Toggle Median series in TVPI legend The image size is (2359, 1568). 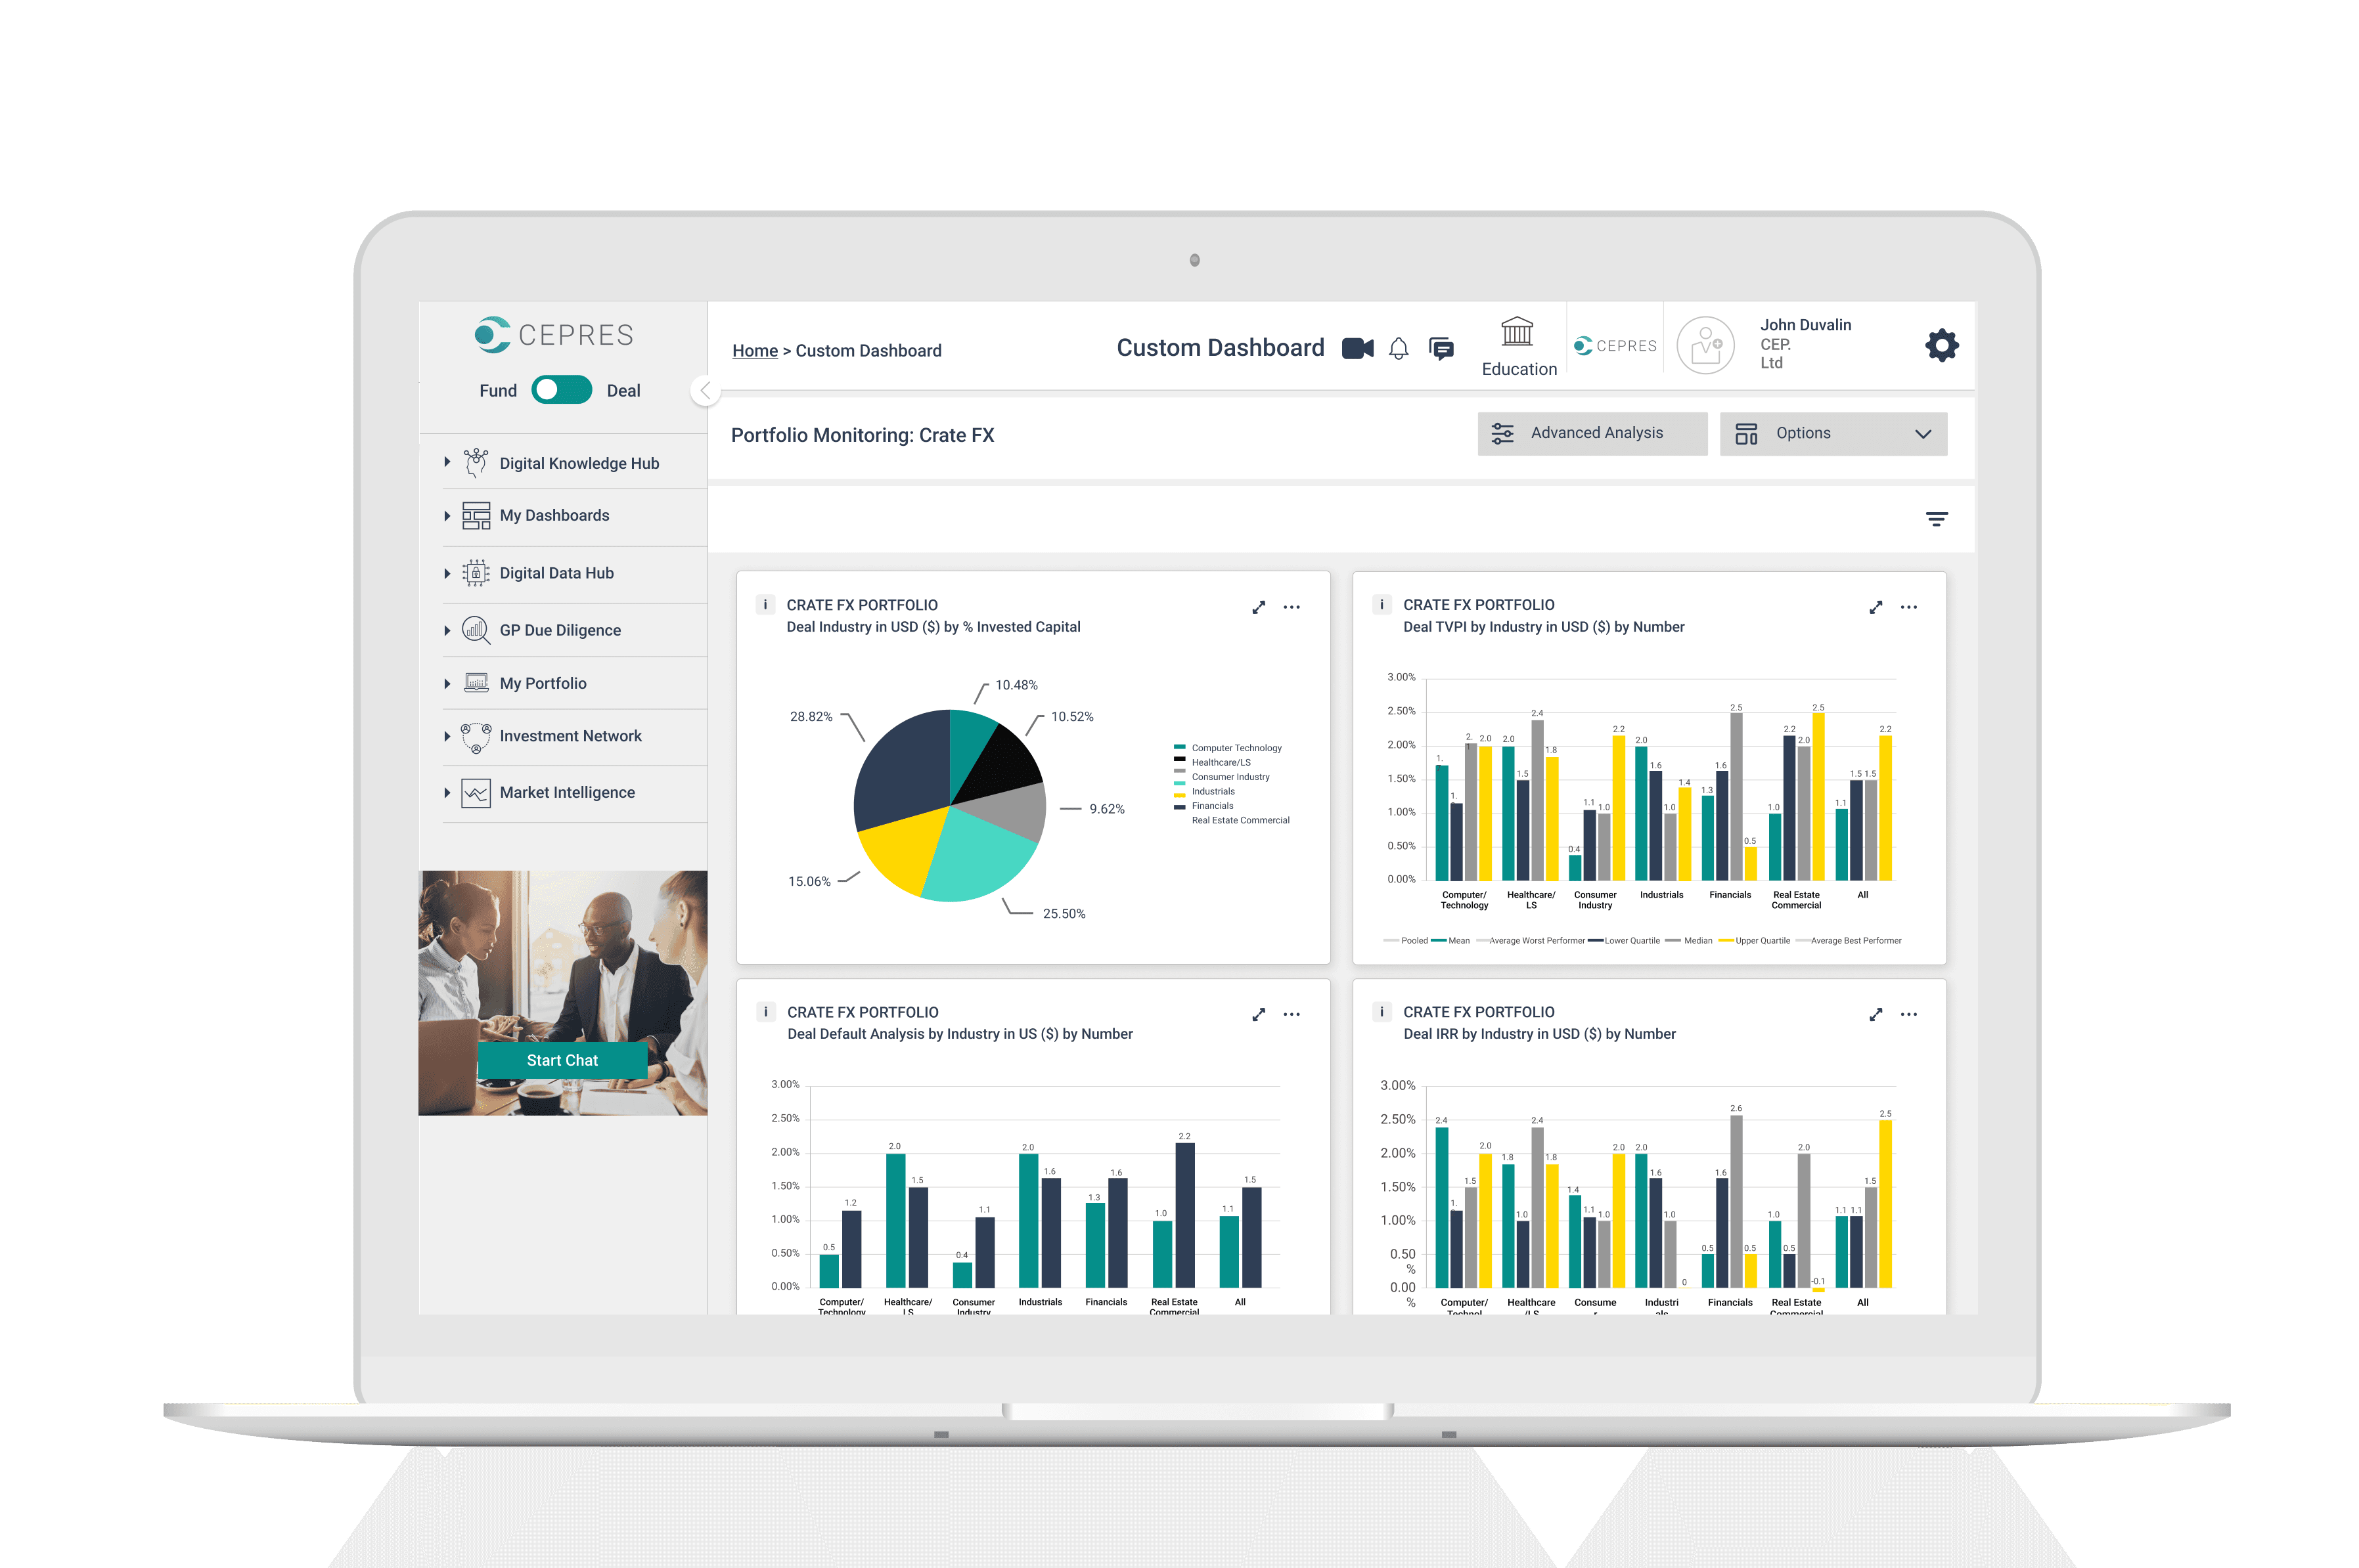(1689, 940)
